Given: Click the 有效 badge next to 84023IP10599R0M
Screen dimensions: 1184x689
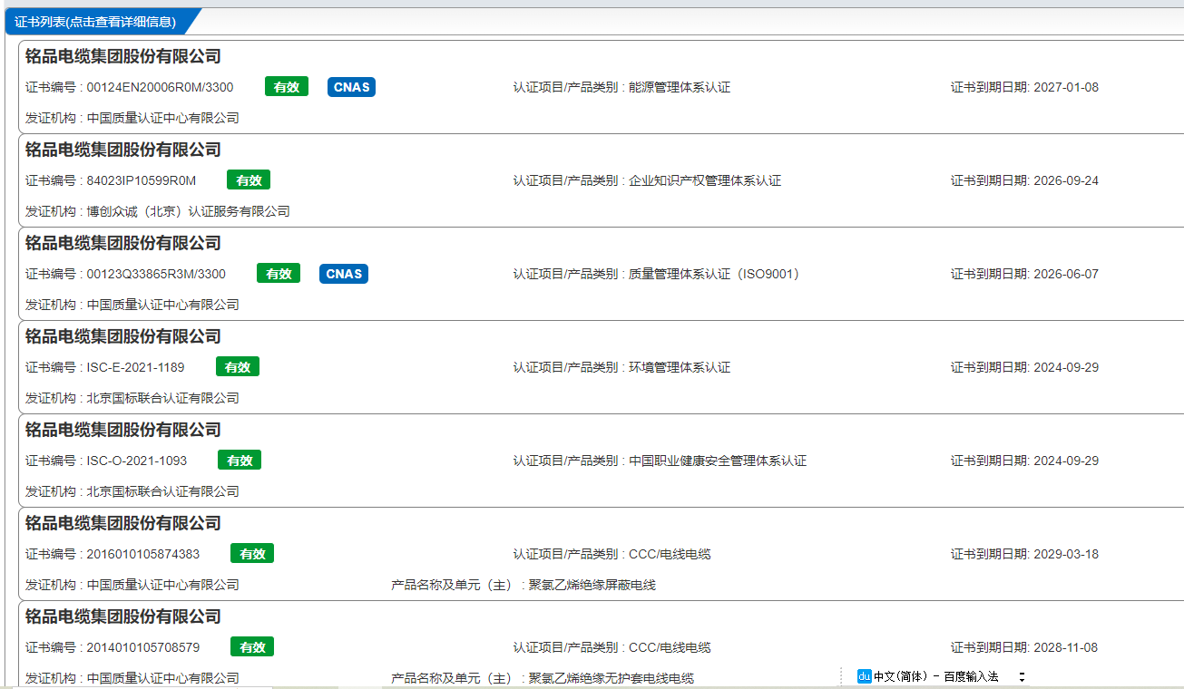Looking at the screenshot, I should [x=249, y=180].
